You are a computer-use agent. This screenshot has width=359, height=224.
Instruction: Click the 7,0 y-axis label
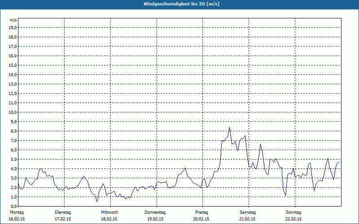[x=13, y=140]
